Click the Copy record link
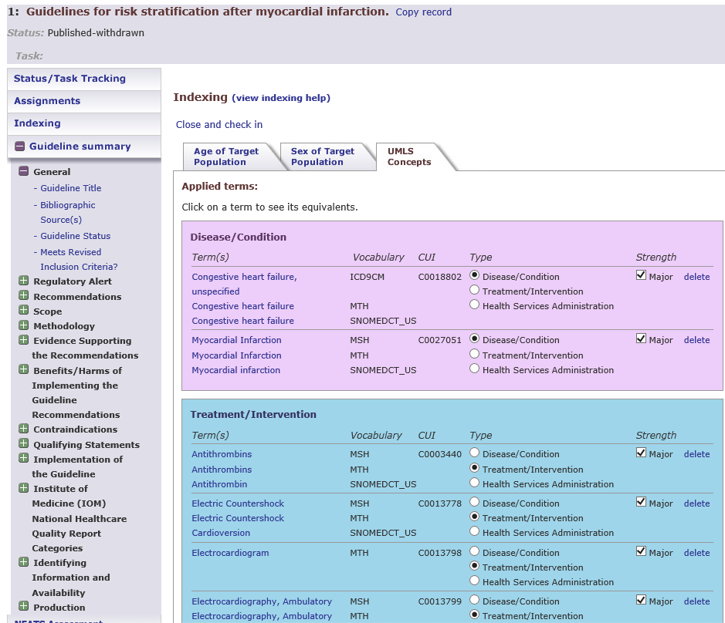The width and height of the screenshot is (725, 623). pyautogui.click(x=423, y=12)
